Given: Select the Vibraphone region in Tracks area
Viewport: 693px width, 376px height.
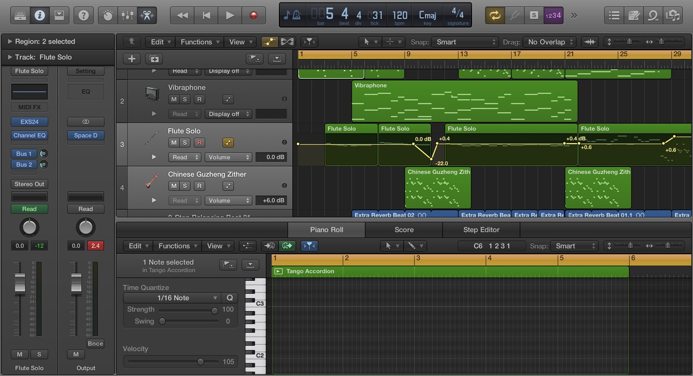Looking at the screenshot, I should coord(465,101).
